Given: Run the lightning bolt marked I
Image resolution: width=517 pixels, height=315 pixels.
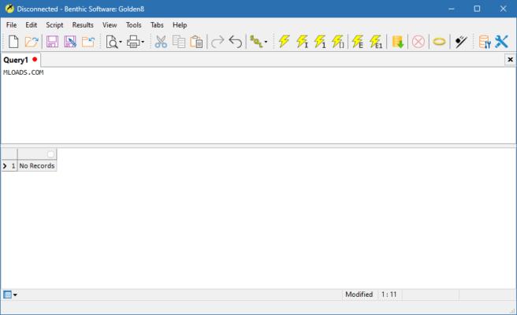Looking at the screenshot, I should (302, 42).
